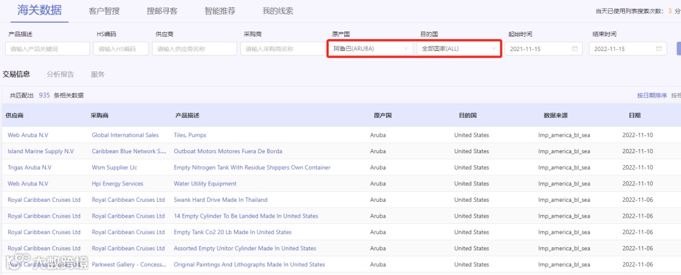Open the 起始时间 date field 2021-11-15
Image resolution: width=681 pixels, height=275 pixels.
point(544,49)
